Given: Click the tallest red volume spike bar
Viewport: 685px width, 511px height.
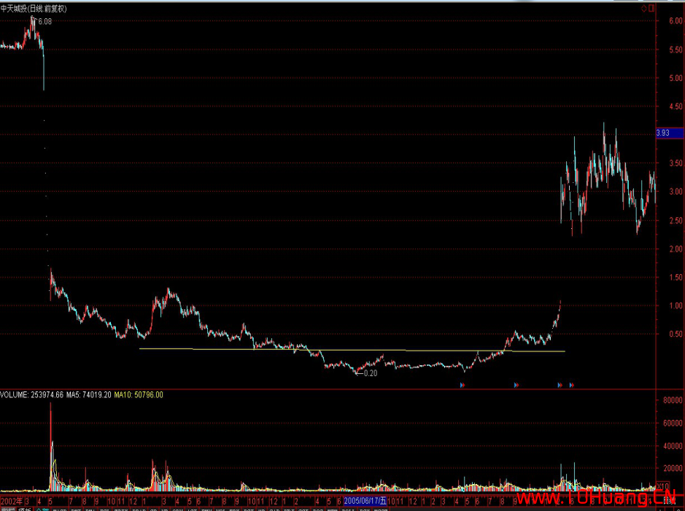Looking at the screenshot, I should click(x=50, y=448).
